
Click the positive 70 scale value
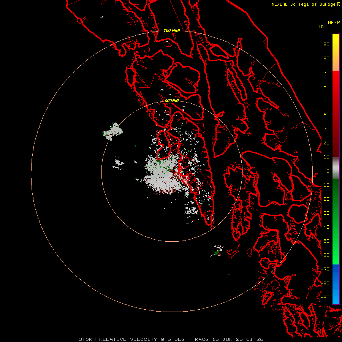point(326,73)
